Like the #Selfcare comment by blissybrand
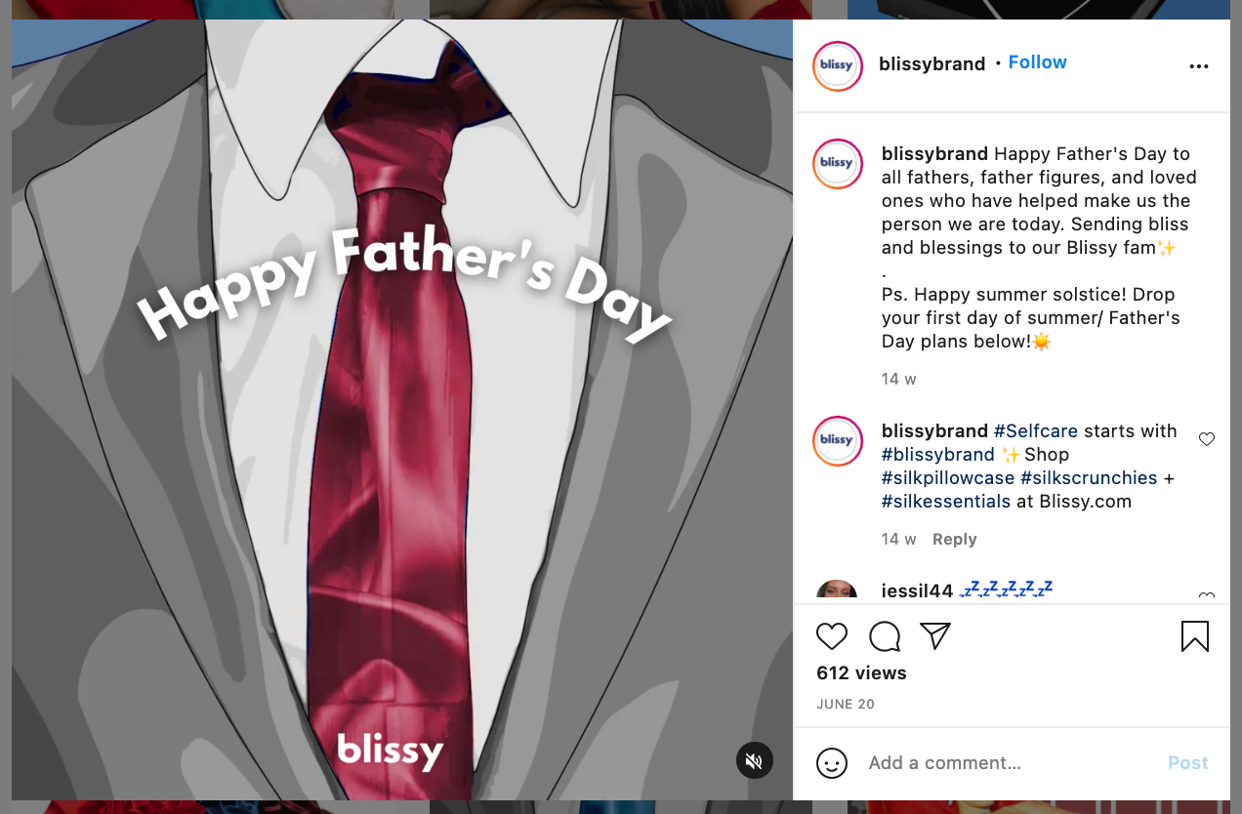The width and height of the screenshot is (1242, 814). [x=1207, y=439]
